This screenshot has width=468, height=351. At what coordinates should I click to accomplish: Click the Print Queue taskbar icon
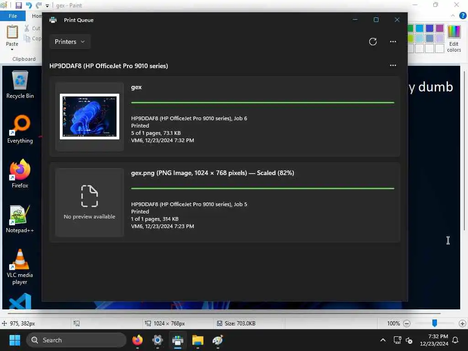pyautogui.click(x=178, y=340)
